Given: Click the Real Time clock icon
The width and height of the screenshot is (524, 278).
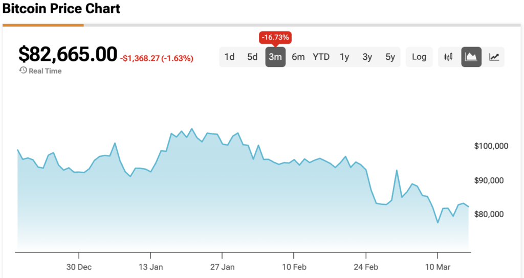Looking at the screenshot, I should point(23,71).
